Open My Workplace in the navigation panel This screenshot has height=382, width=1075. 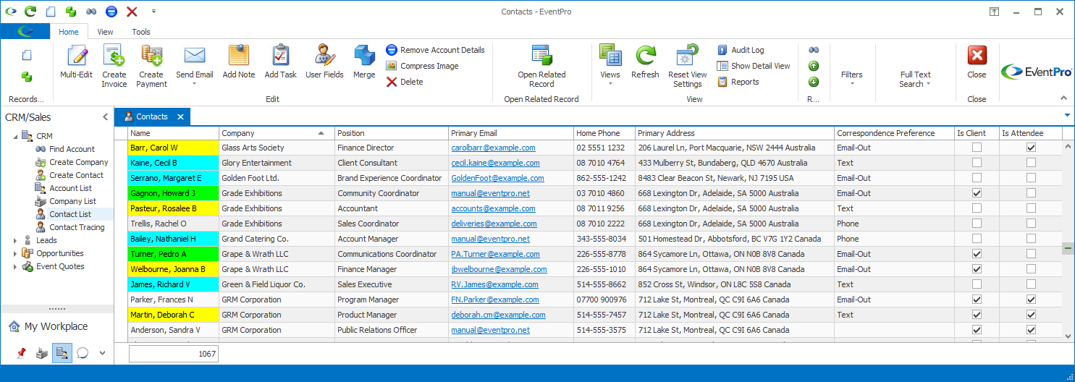tap(56, 326)
